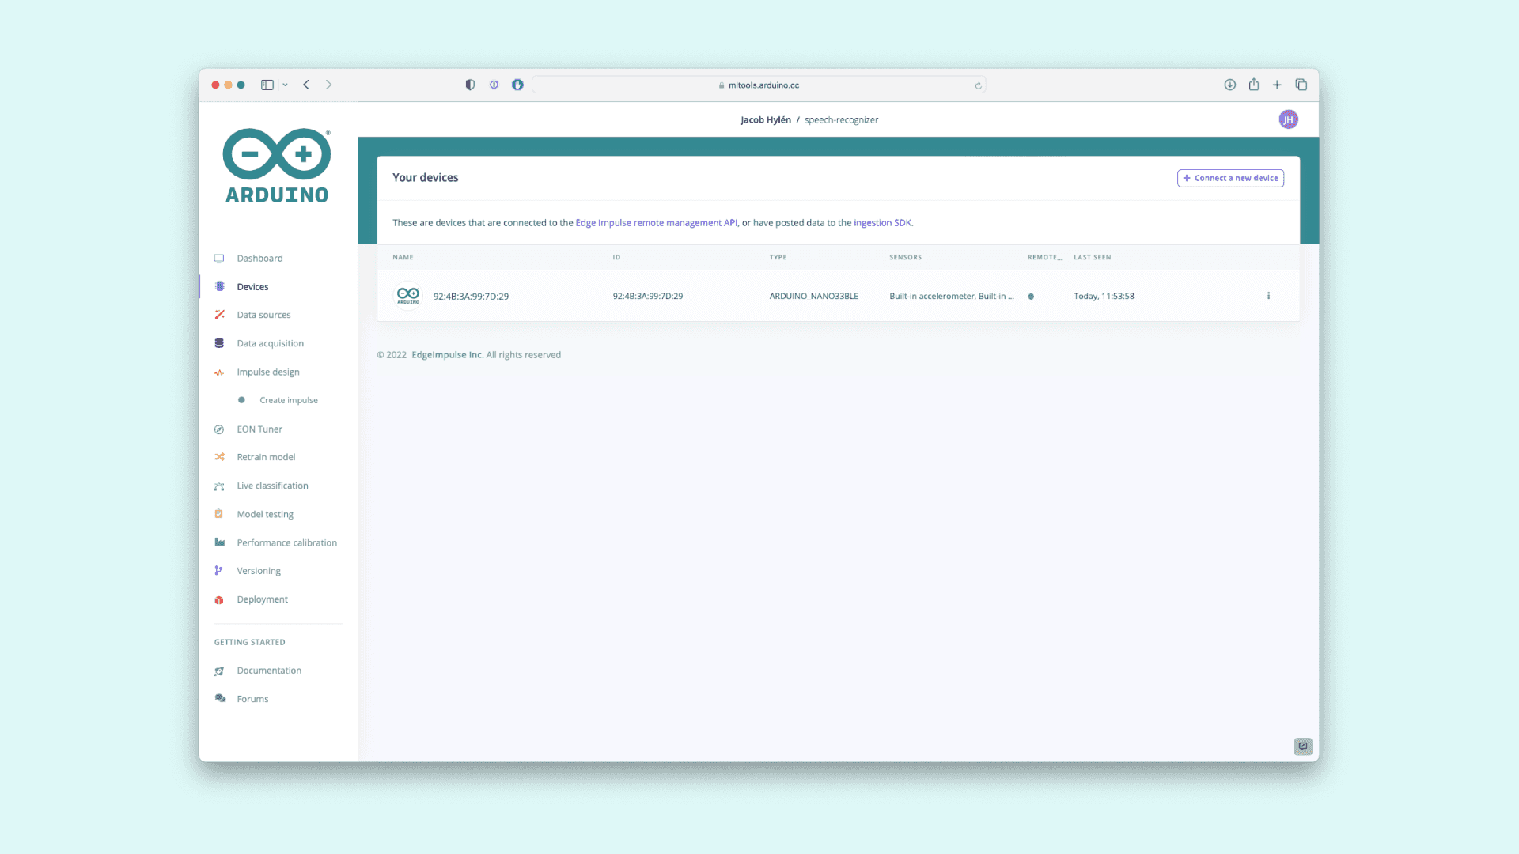Click the Versioning branch icon
The image size is (1519, 854).
pyautogui.click(x=219, y=571)
